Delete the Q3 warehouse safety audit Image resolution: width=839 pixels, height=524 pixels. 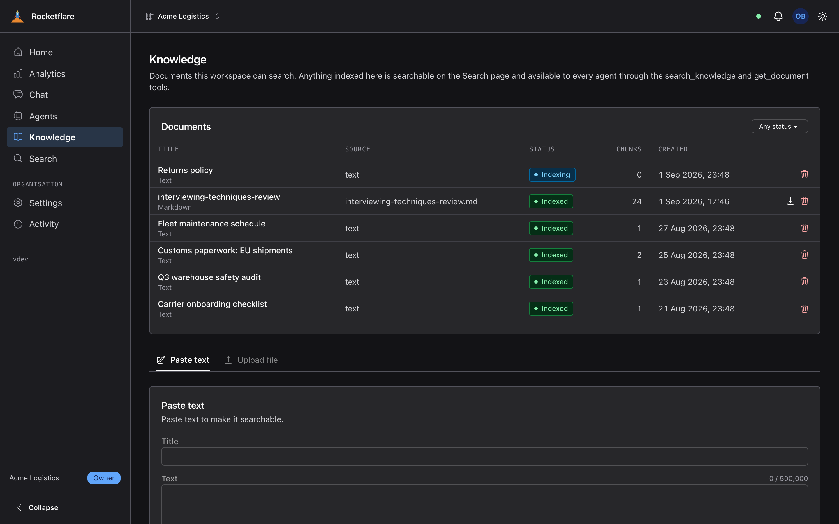[805, 282]
